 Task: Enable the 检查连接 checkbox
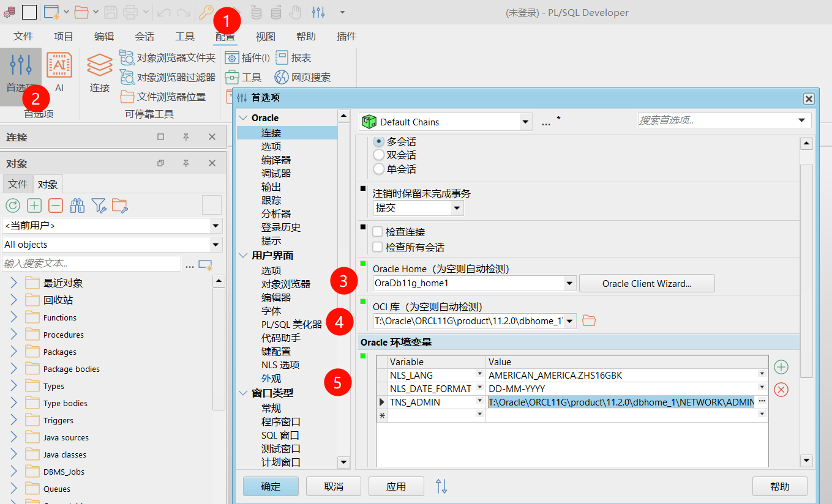coord(378,232)
